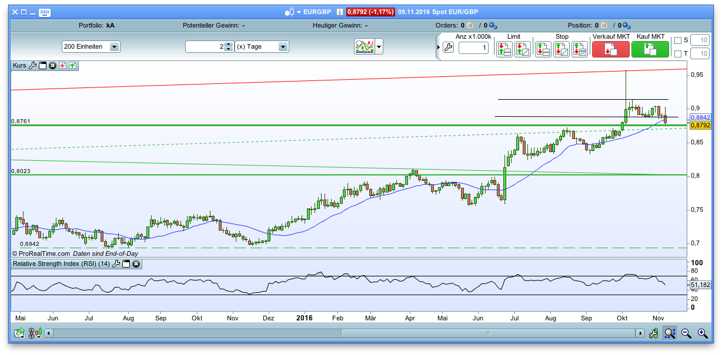Move Kurs panel down with red arrow
The height and width of the screenshot is (355, 722).
[x=62, y=66]
